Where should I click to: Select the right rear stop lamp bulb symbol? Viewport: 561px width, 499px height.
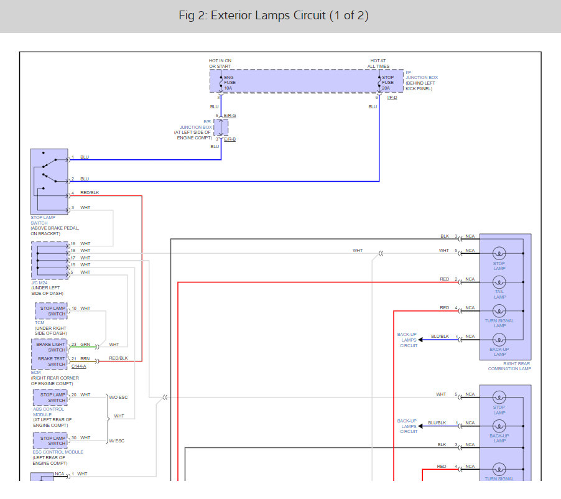point(499,253)
